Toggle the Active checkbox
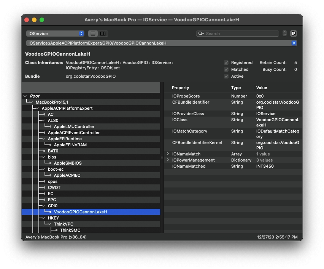324x269 pixels. (226, 76)
